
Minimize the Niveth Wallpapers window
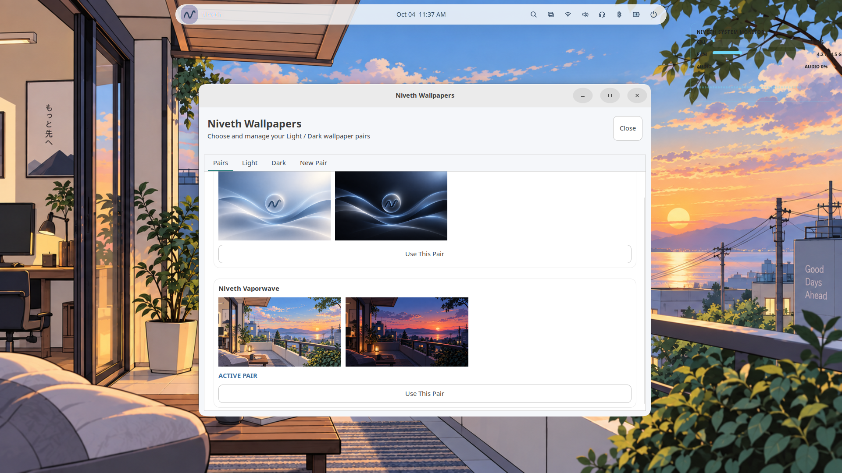coord(583,95)
